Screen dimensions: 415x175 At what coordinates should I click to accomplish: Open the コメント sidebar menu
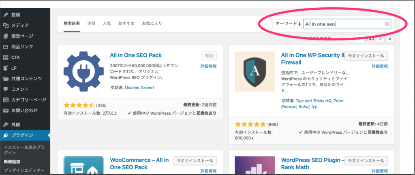click(20, 89)
